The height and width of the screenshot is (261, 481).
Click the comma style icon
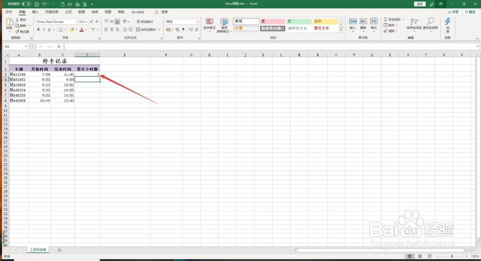[183, 30]
